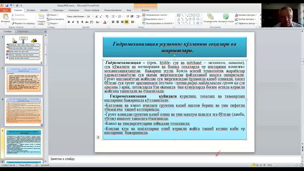Select the straight line shape in gallery
304x171 pixels.
182,15
